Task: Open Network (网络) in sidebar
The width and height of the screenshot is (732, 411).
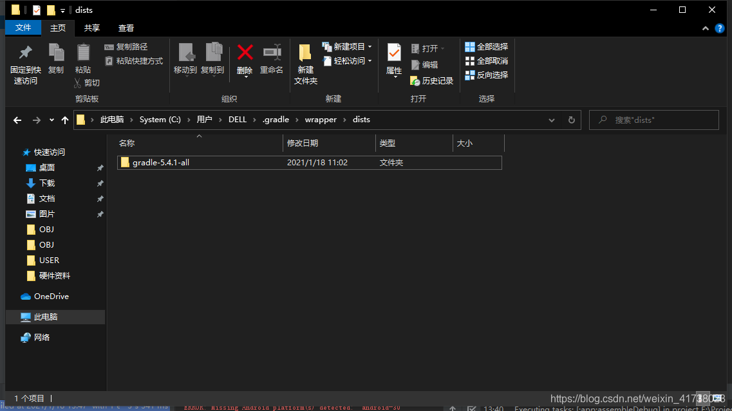Action: click(x=35, y=337)
